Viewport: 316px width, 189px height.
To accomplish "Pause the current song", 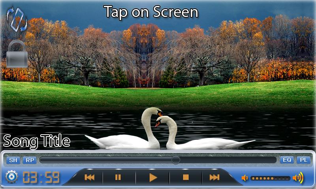I will 118,177.
